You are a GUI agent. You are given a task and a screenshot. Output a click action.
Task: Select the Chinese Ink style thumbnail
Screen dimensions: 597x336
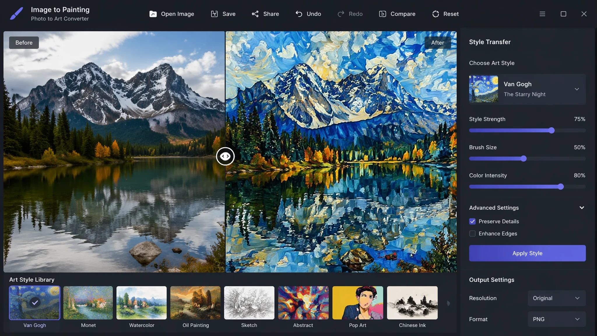click(412, 303)
